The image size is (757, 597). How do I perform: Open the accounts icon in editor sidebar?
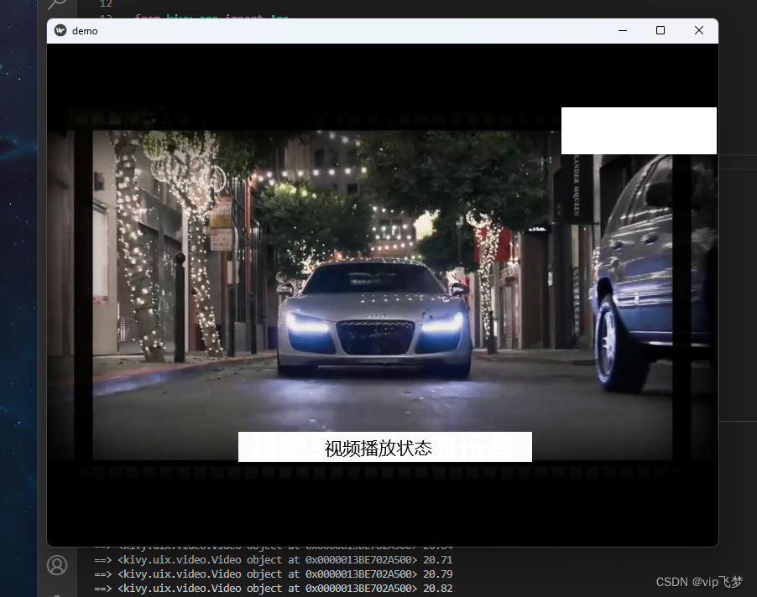57,564
